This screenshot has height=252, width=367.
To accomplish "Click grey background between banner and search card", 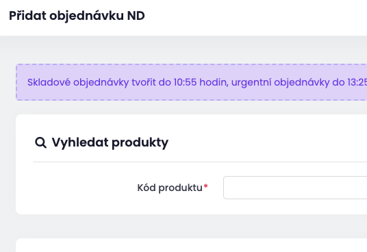I will pyautogui.click(x=192, y=108).
